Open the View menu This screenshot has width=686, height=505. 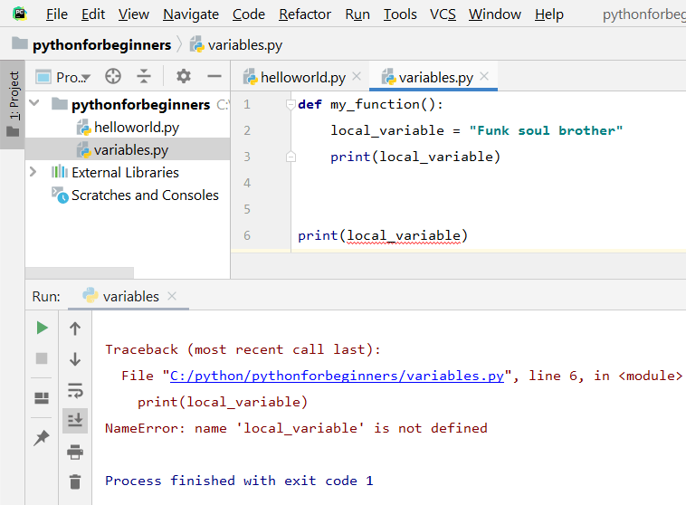[133, 14]
